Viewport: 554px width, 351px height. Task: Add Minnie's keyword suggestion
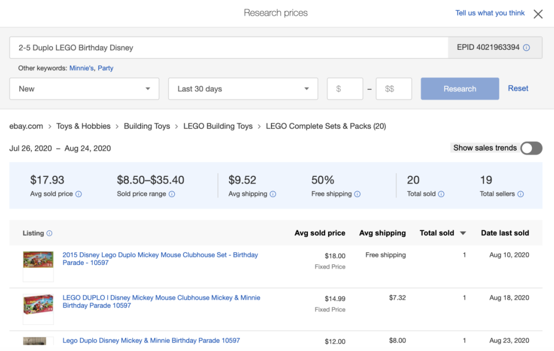pos(82,69)
